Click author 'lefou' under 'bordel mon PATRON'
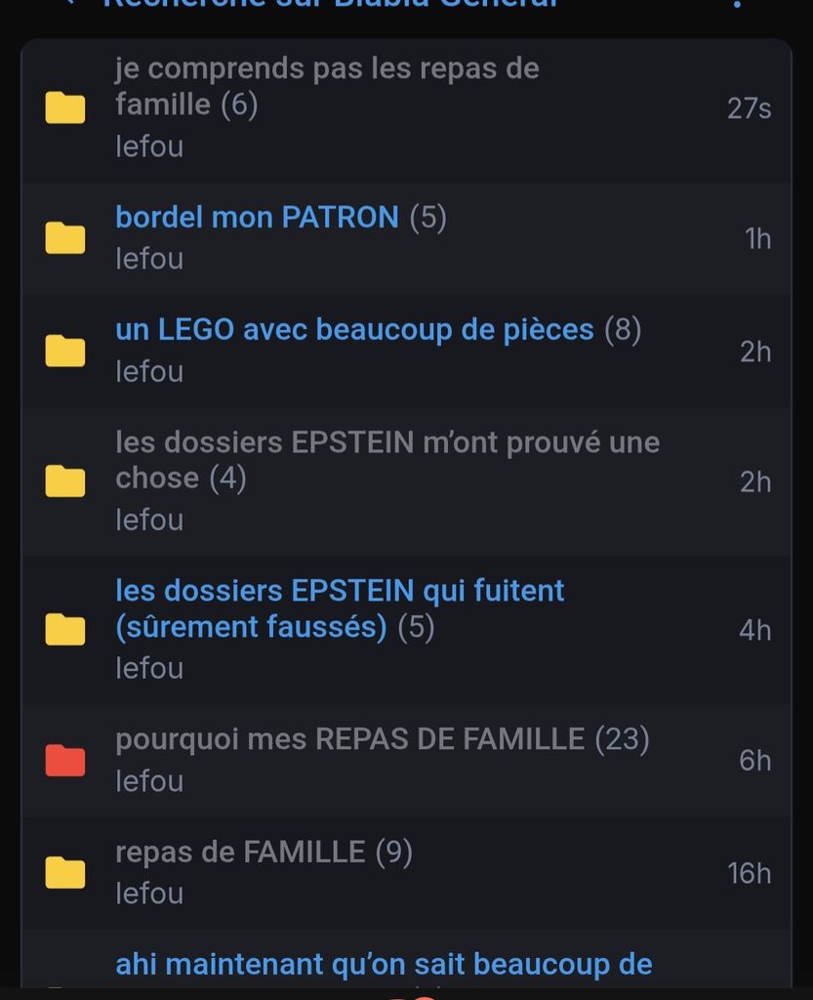 tap(149, 259)
